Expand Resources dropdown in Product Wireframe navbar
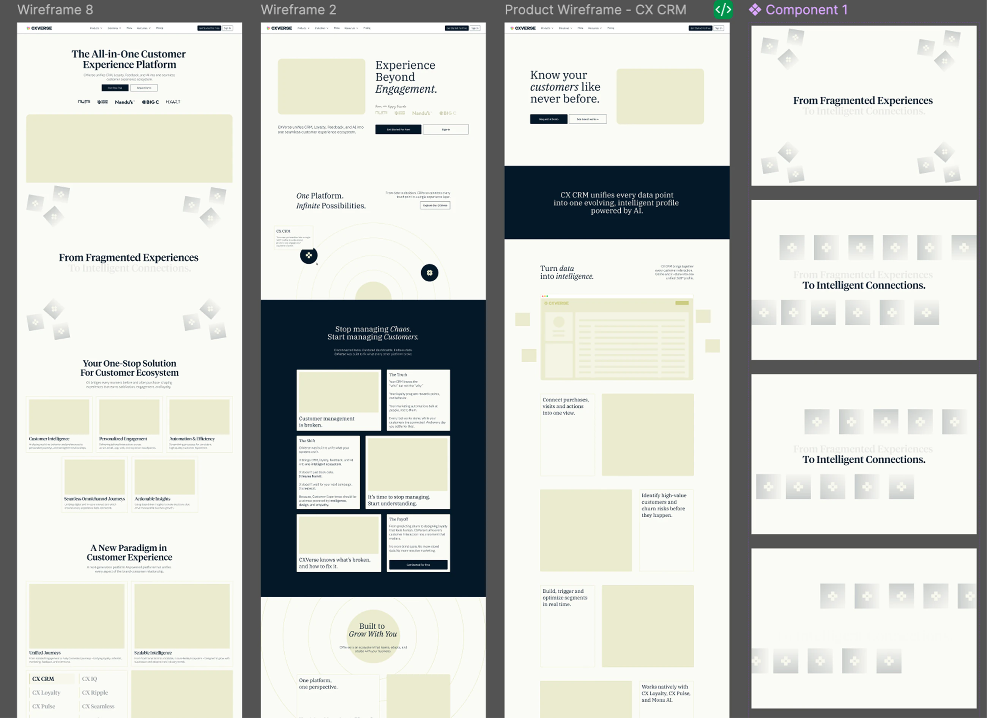Viewport: 987px width, 718px height. (595, 28)
